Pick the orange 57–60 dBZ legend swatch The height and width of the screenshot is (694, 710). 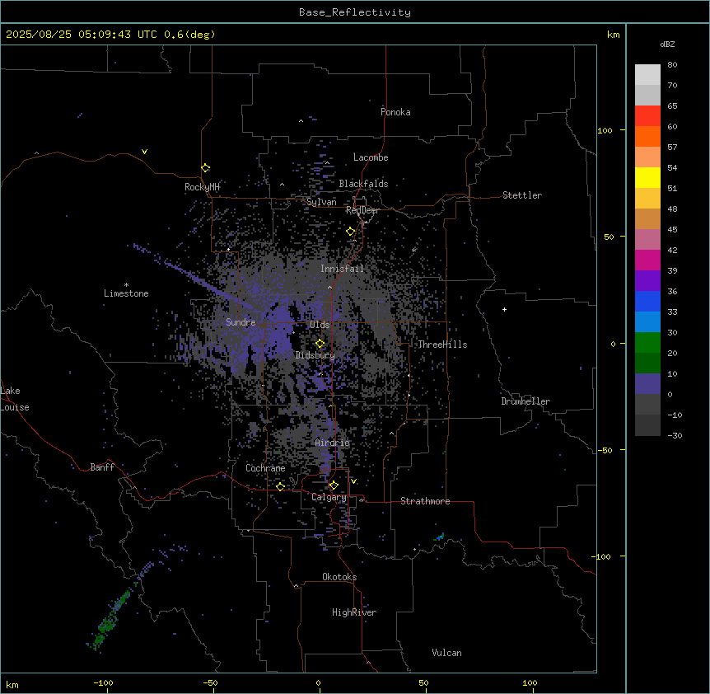point(647,136)
